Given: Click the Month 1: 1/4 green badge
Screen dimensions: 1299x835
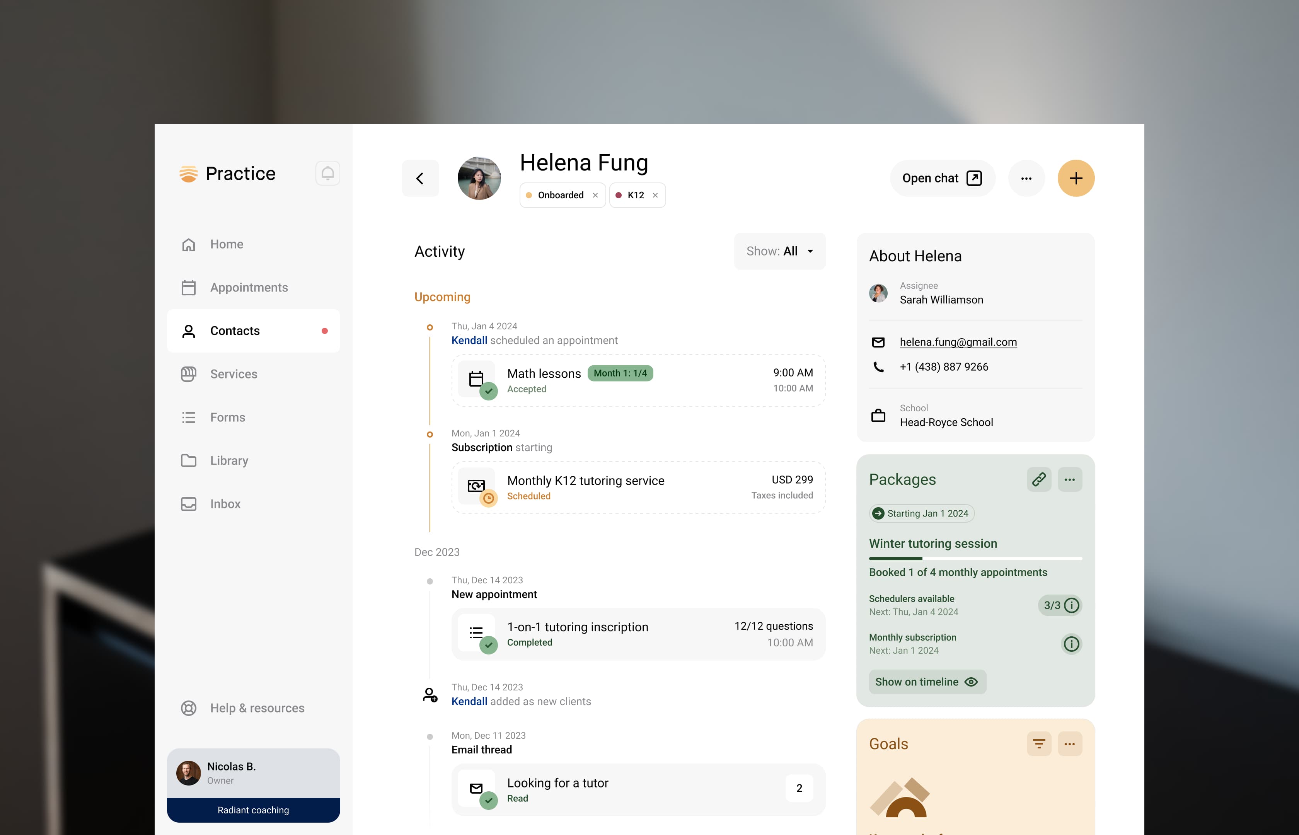Looking at the screenshot, I should (620, 373).
